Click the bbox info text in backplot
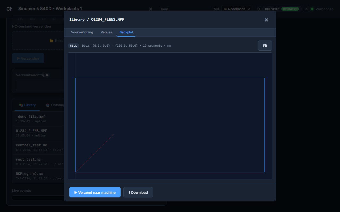The image size is (340, 212). (126, 46)
